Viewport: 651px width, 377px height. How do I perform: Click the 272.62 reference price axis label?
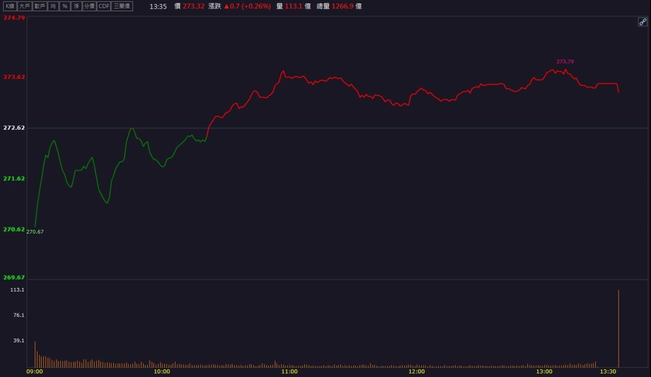pos(14,128)
